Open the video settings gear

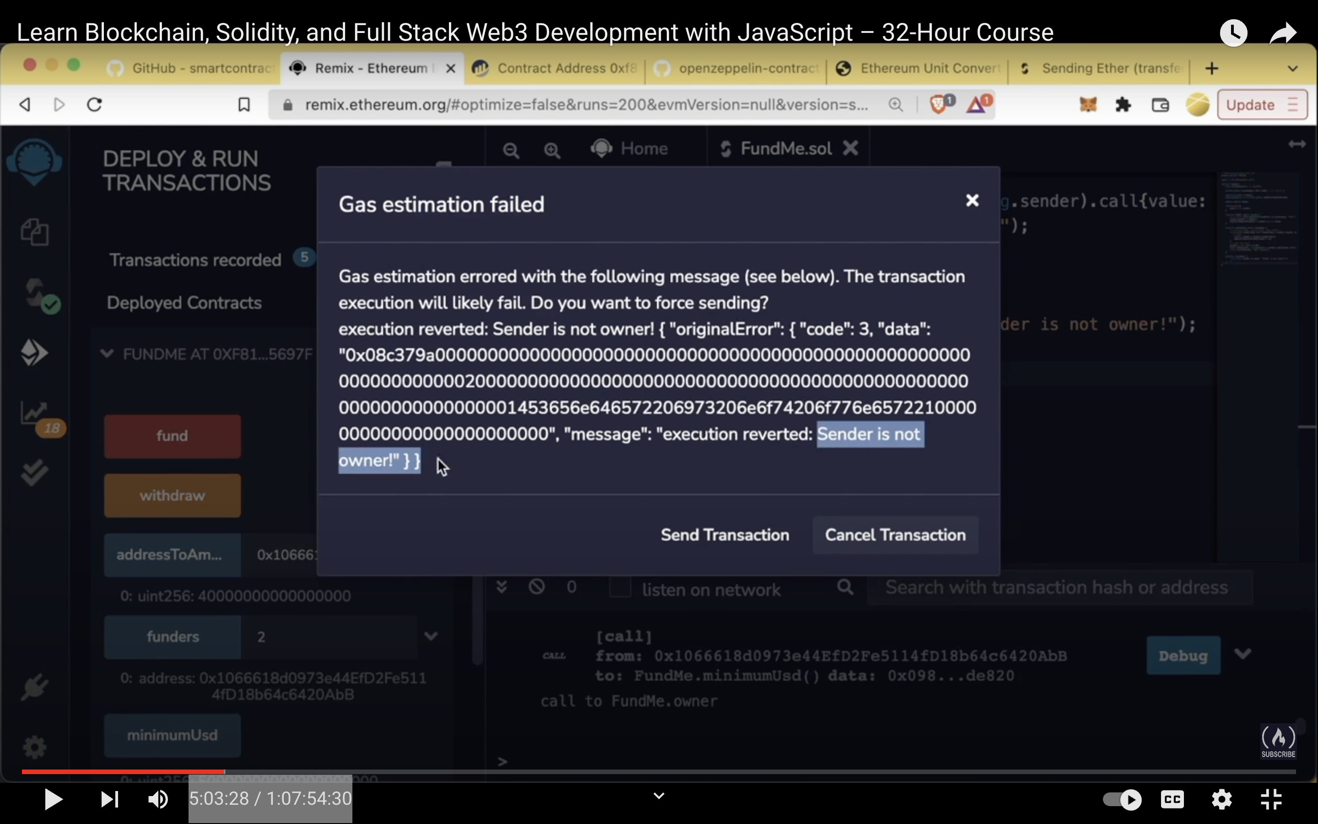click(x=1221, y=799)
